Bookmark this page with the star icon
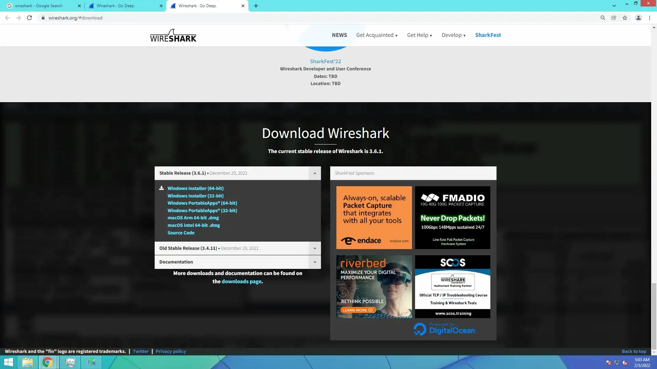Screen dimensions: 657x369 coord(625,18)
